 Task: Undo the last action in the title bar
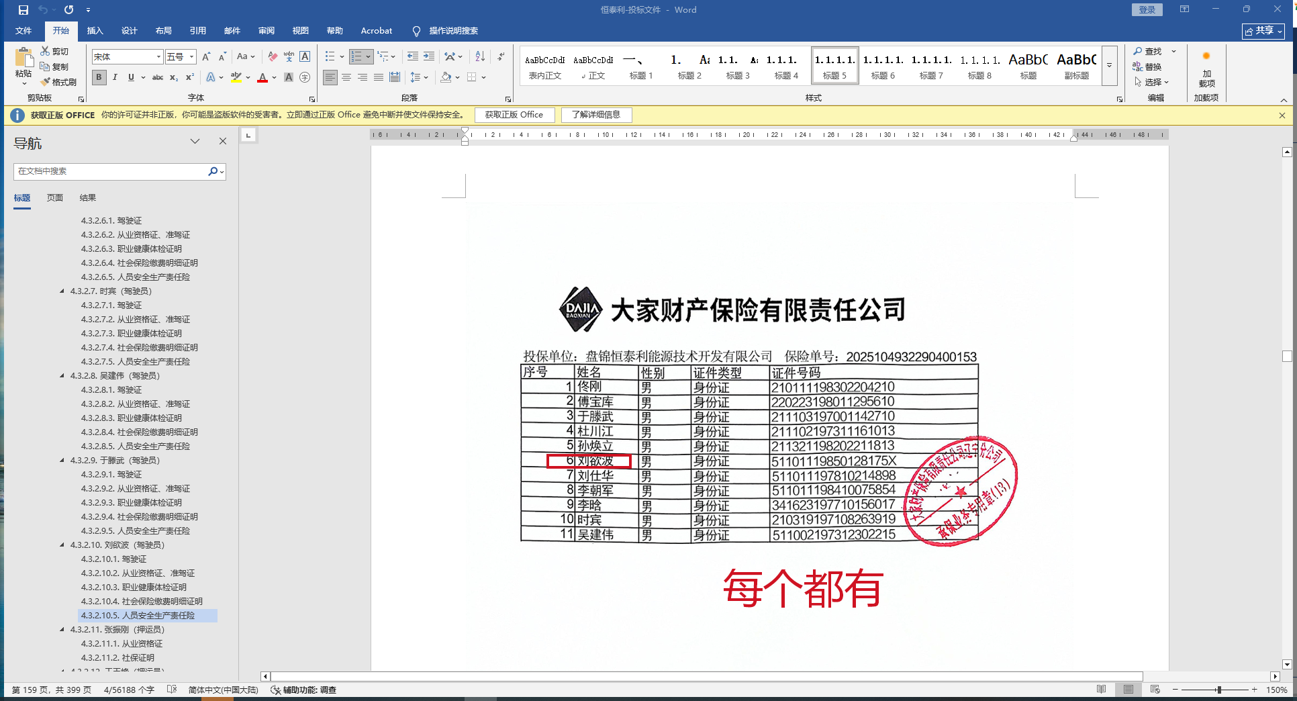tap(43, 10)
